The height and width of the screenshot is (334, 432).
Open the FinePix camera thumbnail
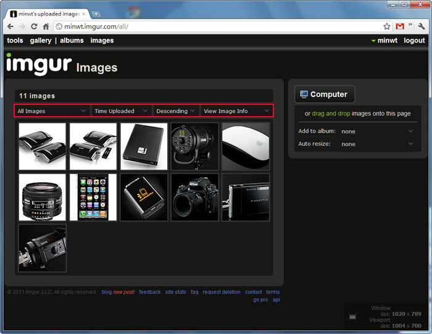246,197
